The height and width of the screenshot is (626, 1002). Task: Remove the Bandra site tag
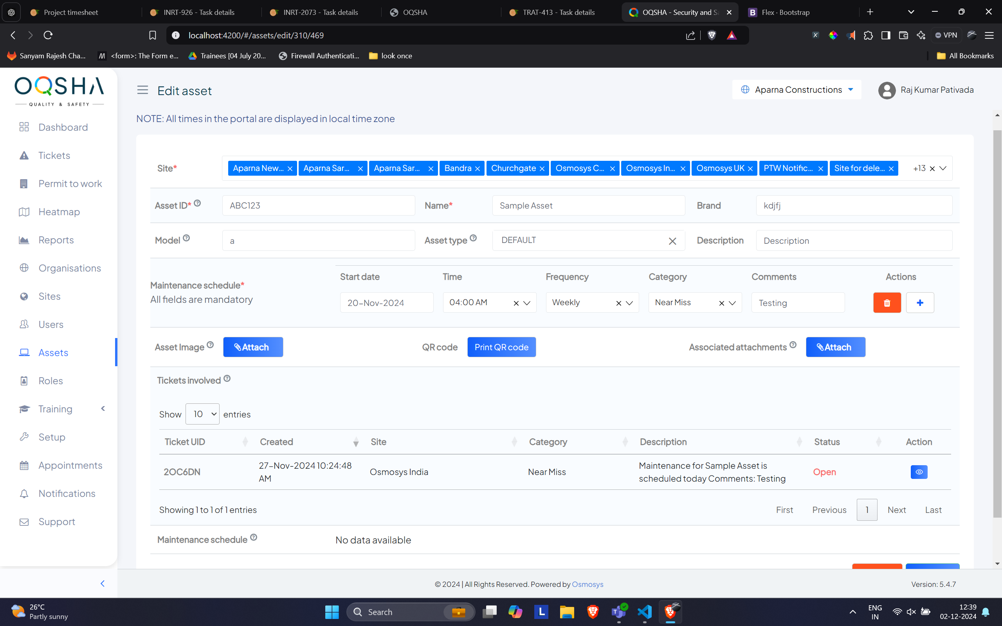(x=478, y=169)
